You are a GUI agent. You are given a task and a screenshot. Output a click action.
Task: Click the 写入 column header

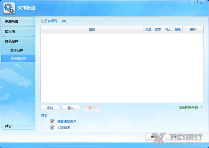pos(168,30)
